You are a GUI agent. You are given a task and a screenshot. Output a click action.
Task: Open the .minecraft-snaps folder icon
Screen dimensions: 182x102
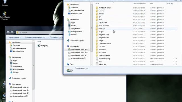click(97, 8)
